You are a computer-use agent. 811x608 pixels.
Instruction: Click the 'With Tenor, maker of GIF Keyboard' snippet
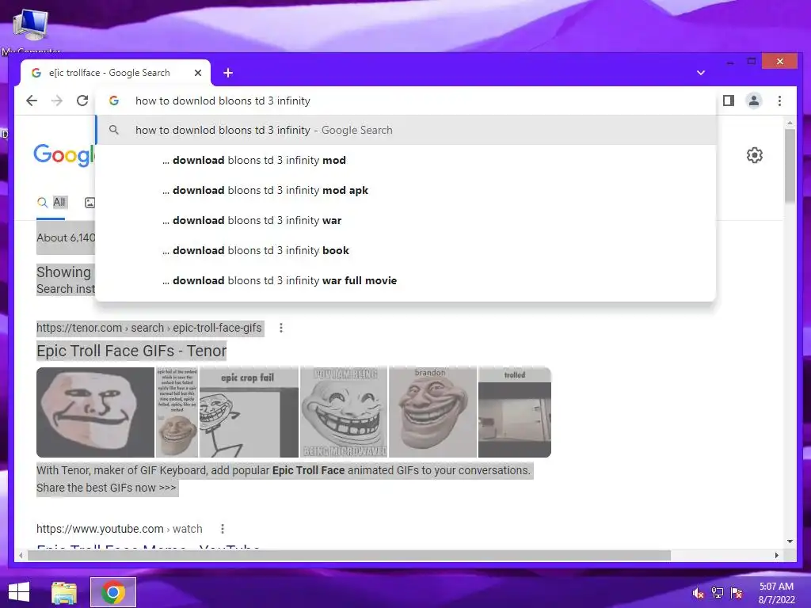(284, 470)
